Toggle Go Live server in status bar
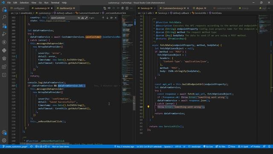This screenshot has width=273, height=154. [208, 146]
